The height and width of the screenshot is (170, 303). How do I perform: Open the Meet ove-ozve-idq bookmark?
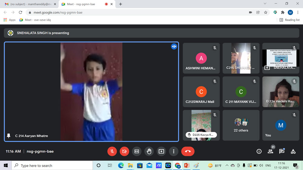coord(35,20)
